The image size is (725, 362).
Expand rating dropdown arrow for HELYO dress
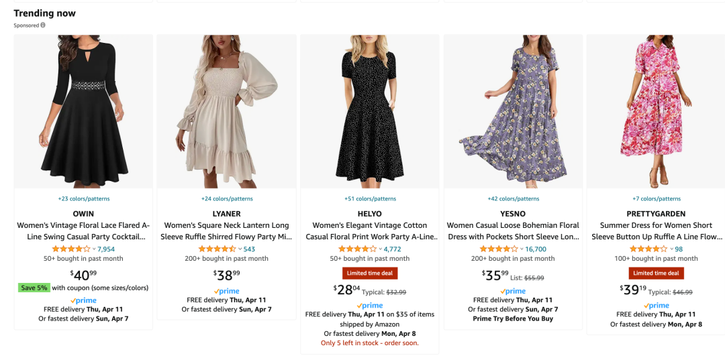point(381,249)
